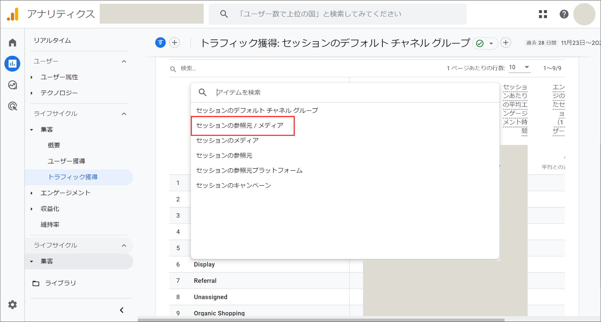This screenshot has height=322, width=601.
Task: Click the magnifier icon in top search bar
Action: 224,14
